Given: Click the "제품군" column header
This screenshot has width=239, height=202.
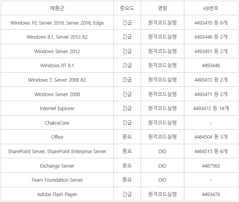Looking at the screenshot, I should [57, 8].
